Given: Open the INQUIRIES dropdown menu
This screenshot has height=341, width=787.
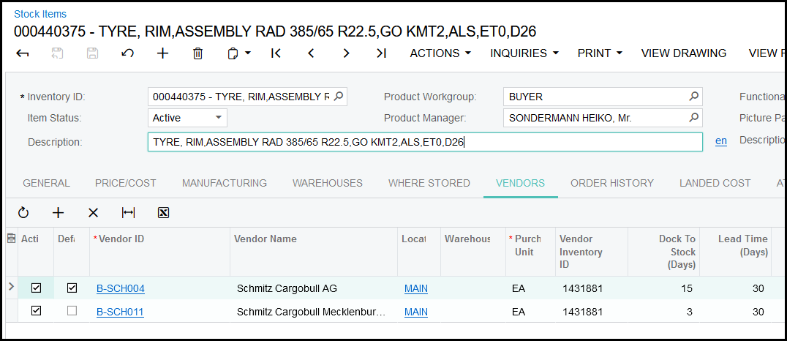Looking at the screenshot, I should [524, 53].
